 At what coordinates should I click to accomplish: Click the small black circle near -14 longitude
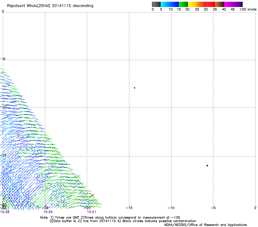(135, 88)
